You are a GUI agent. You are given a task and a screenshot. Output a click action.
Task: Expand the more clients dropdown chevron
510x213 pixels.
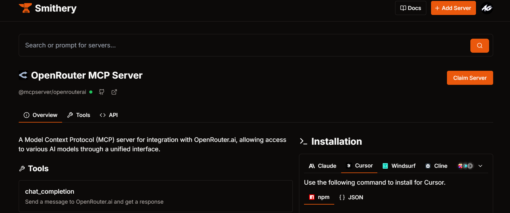[x=480, y=166]
